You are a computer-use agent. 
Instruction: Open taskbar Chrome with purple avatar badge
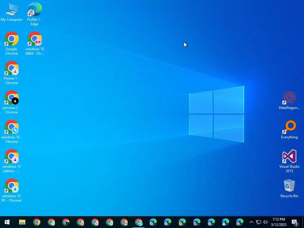[x=95, y=222]
